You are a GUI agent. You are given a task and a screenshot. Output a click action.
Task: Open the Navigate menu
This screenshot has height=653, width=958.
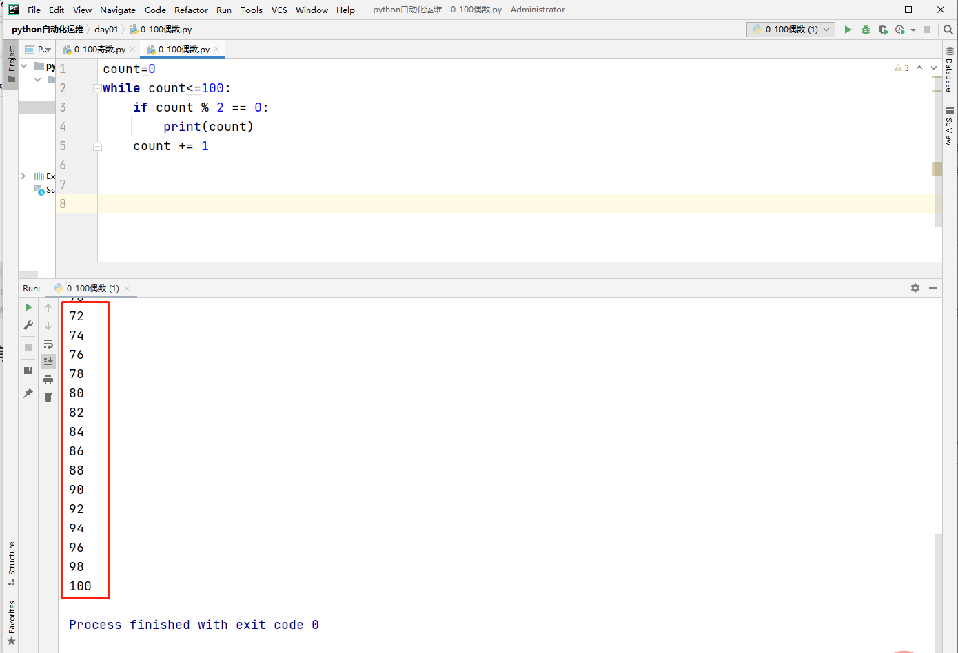(x=118, y=10)
